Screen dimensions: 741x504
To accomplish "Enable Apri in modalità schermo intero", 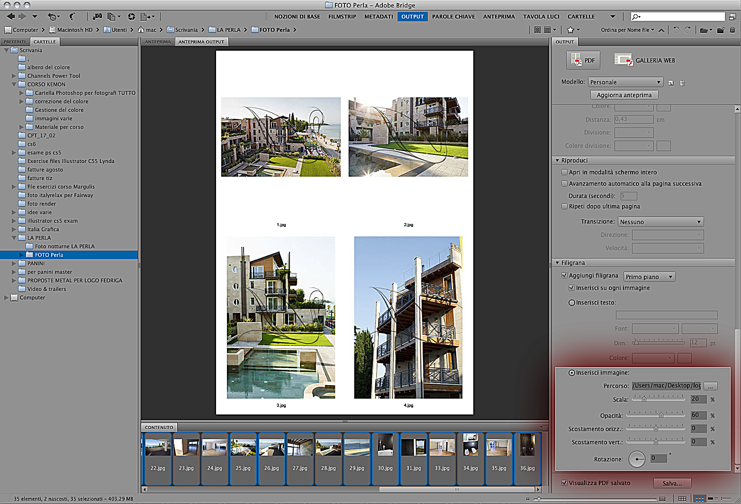I will point(564,172).
